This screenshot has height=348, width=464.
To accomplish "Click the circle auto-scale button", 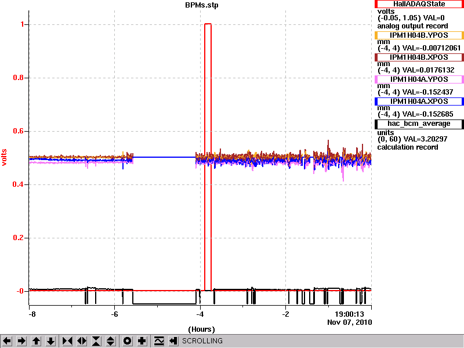I will 128,341.
